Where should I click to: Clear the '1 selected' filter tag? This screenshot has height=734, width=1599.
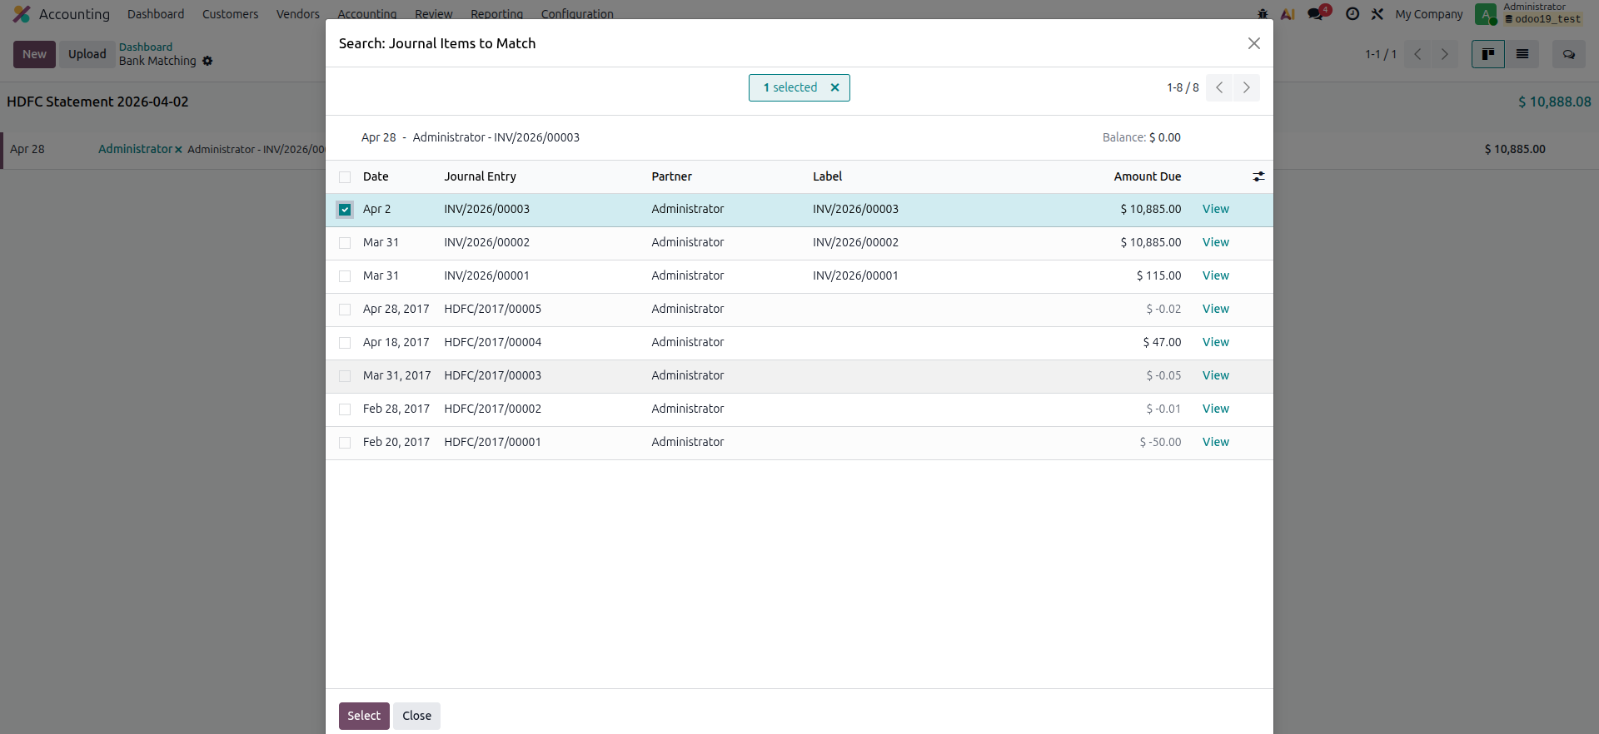pos(834,87)
